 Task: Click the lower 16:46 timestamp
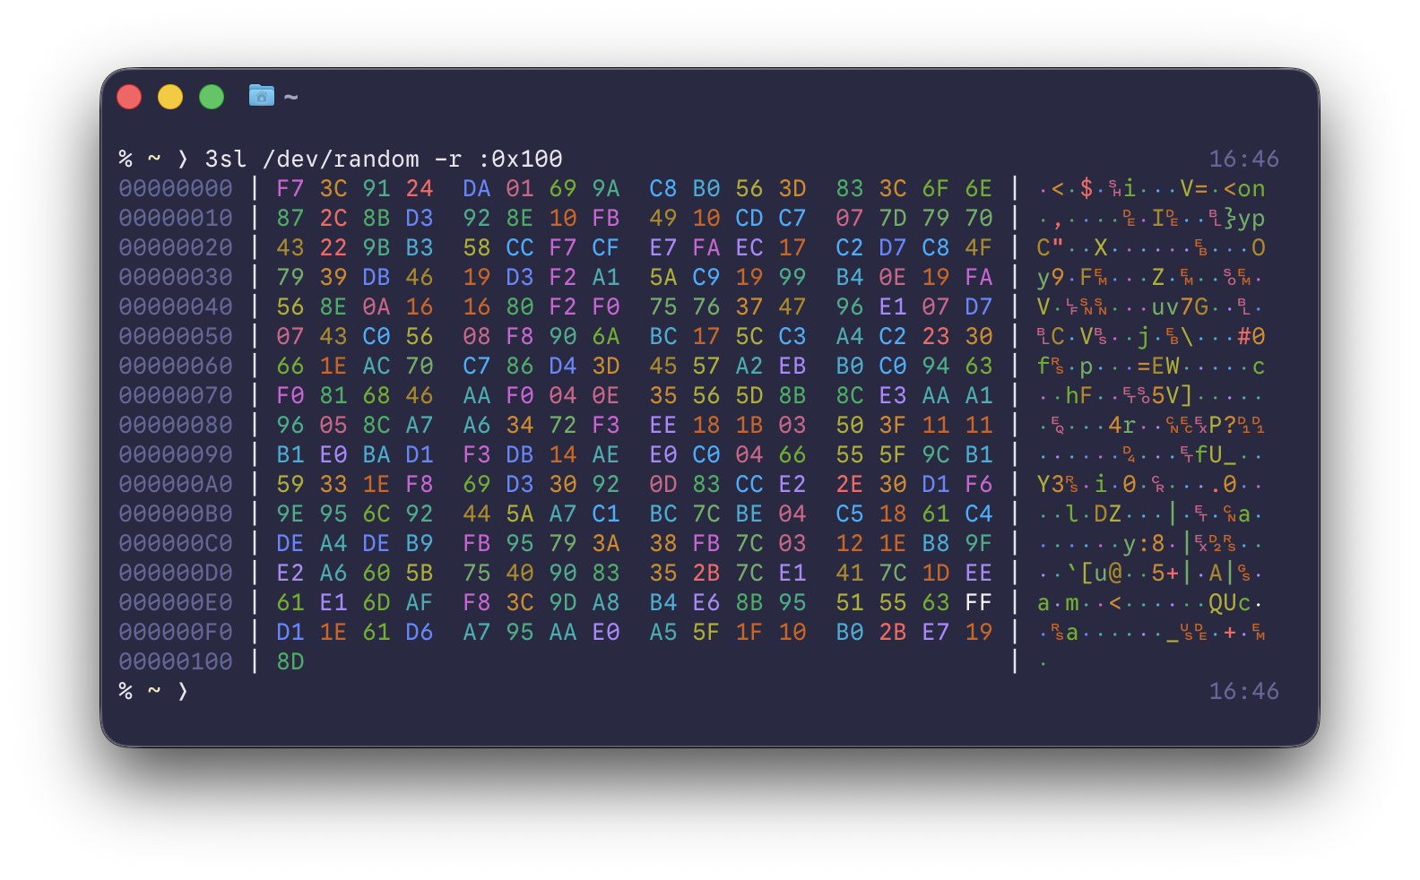[x=1243, y=692]
